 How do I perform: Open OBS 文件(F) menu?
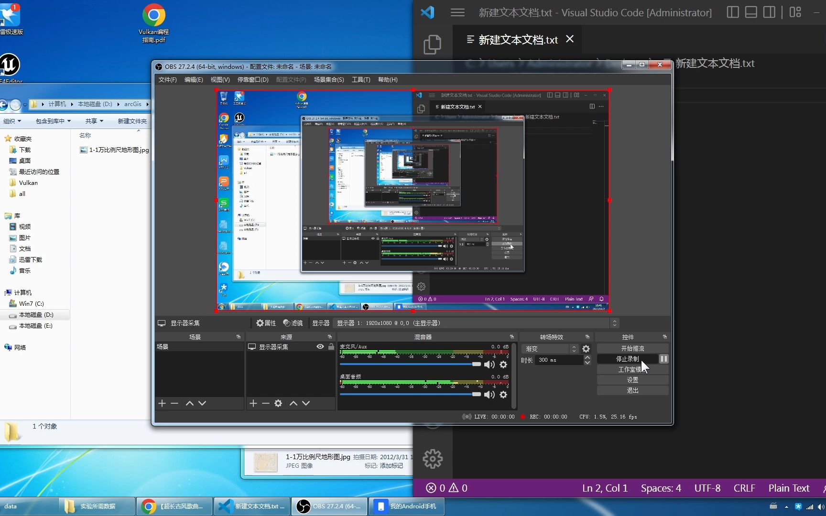click(x=167, y=80)
